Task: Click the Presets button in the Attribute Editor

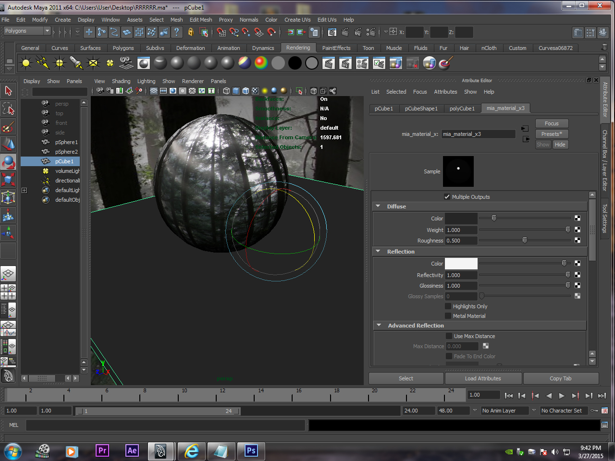Action: click(x=552, y=133)
